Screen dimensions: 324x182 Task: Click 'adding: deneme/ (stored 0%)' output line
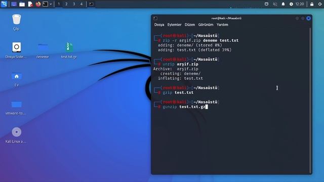[x=190, y=45]
